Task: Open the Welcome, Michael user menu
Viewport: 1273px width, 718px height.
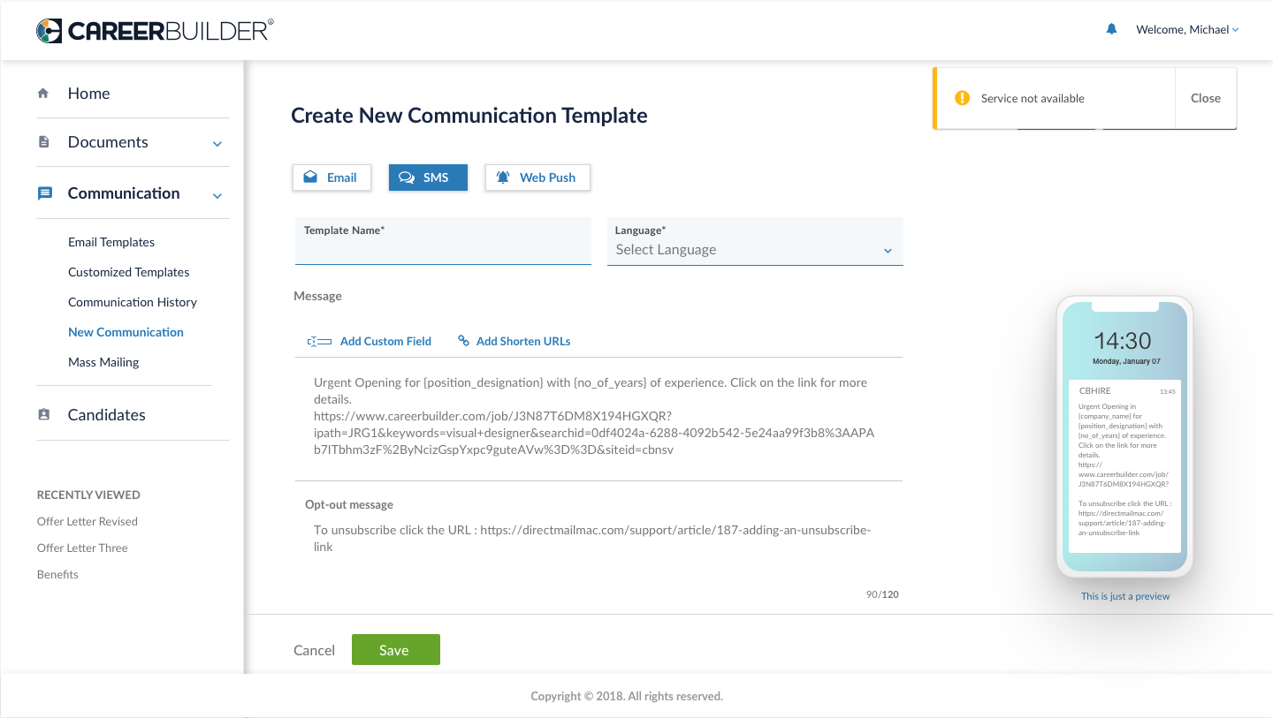Action: [1186, 30]
